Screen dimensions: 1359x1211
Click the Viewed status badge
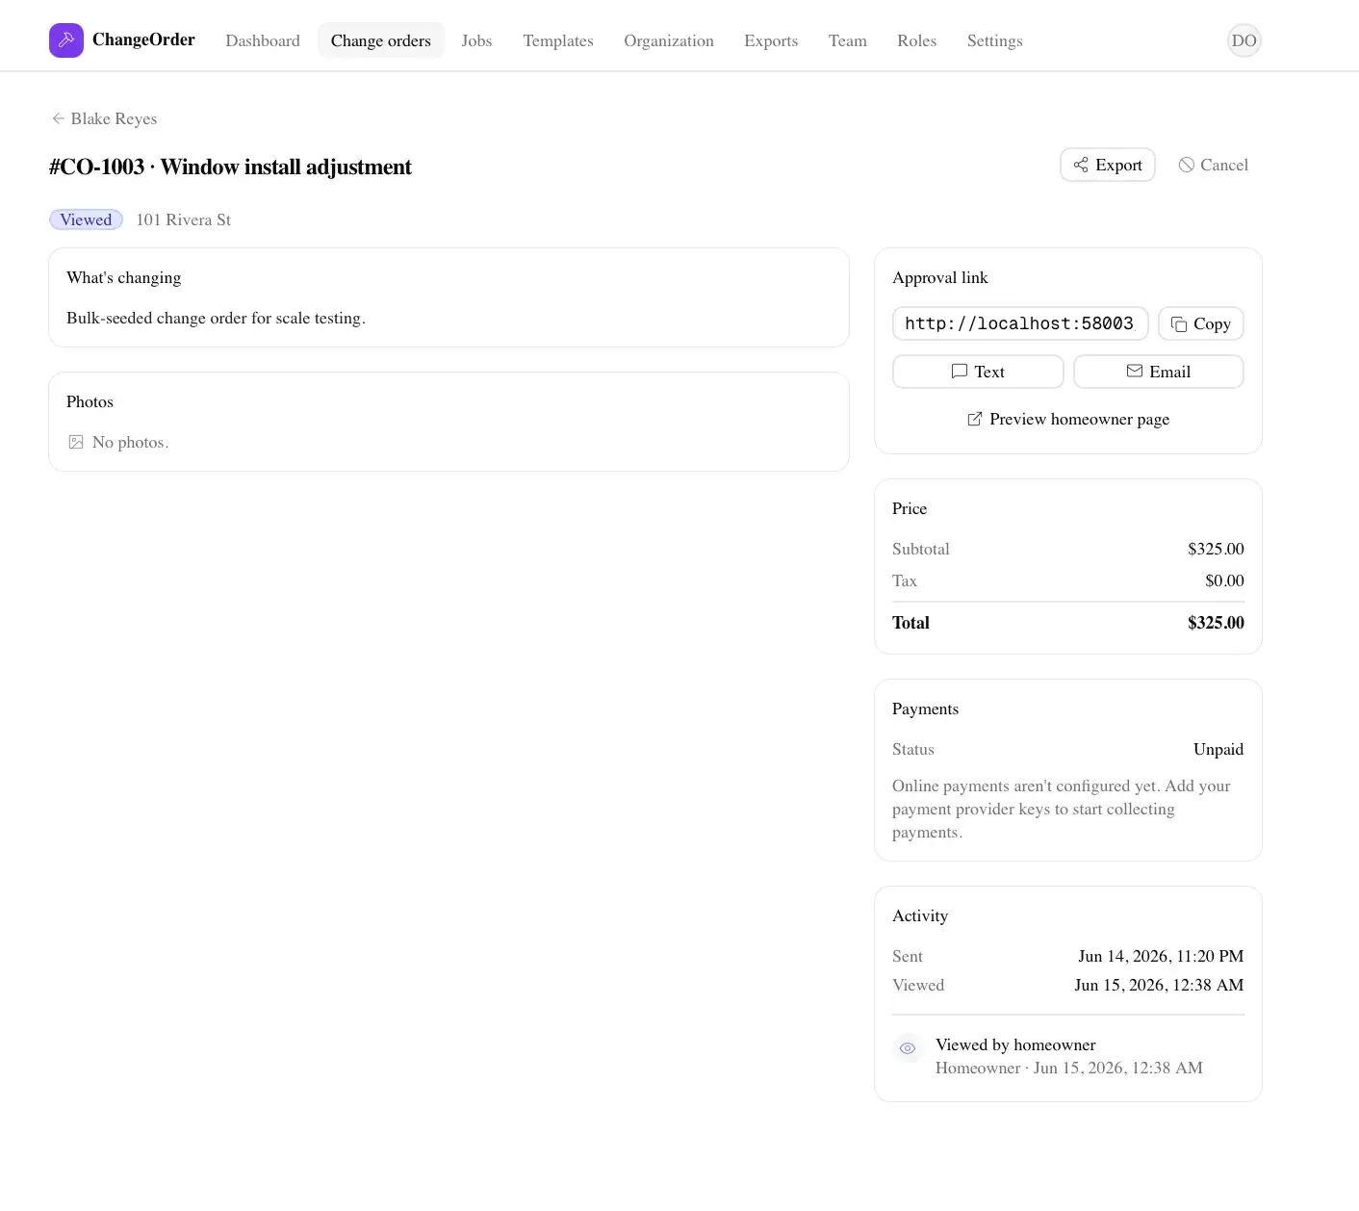(x=86, y=219)
